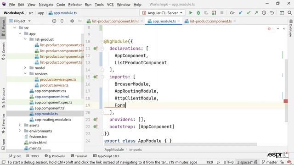Click the stop process button
The height and width of the screenshot is (165, 294).
coord(222,13)
